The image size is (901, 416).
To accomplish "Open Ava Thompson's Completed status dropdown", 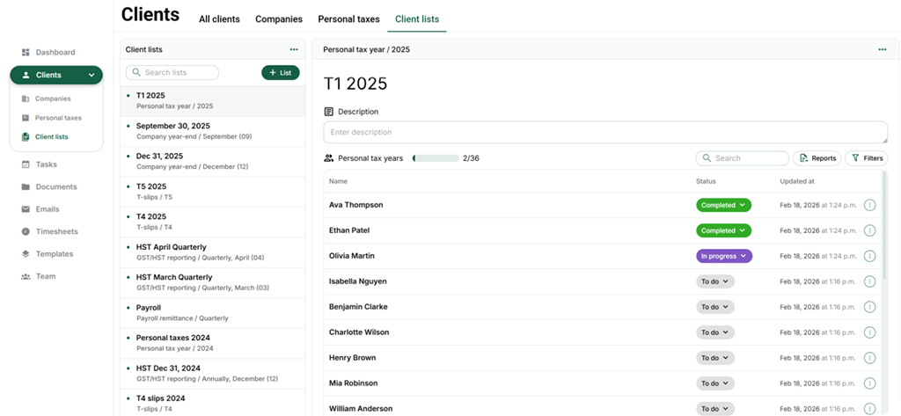I will click(x=724, y=206).
